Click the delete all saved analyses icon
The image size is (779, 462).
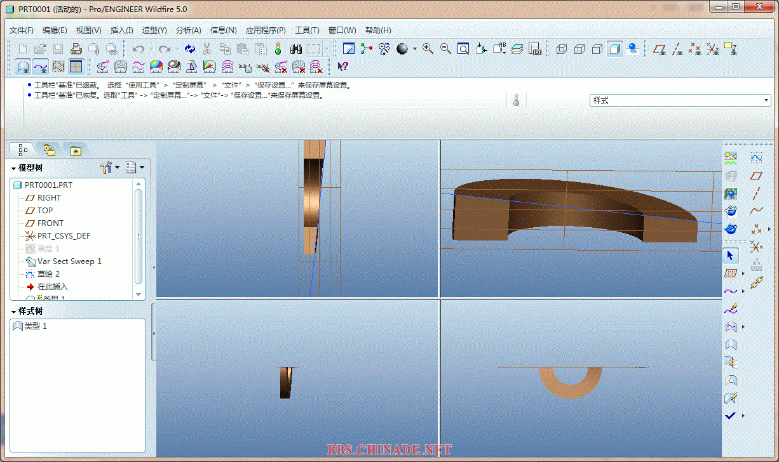coord(316,66)
